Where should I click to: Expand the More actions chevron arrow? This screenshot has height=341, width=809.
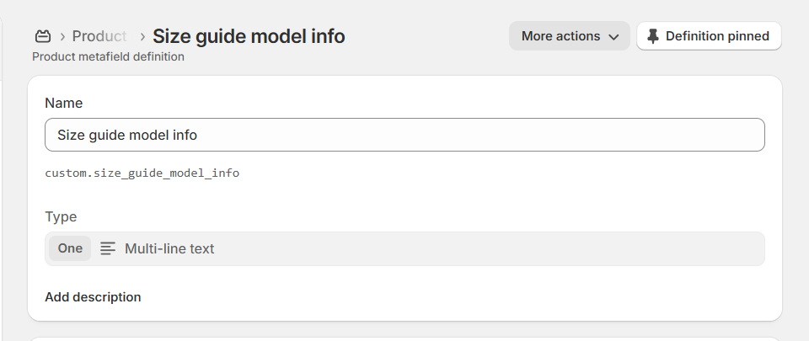click(613, 37)
